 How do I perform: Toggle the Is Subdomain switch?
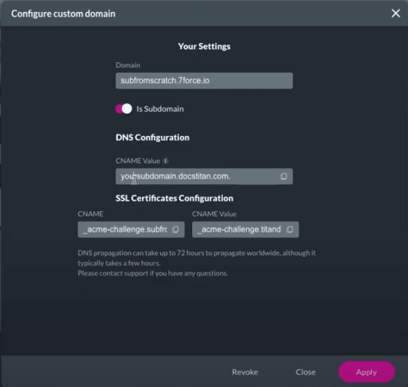[124, 109]
